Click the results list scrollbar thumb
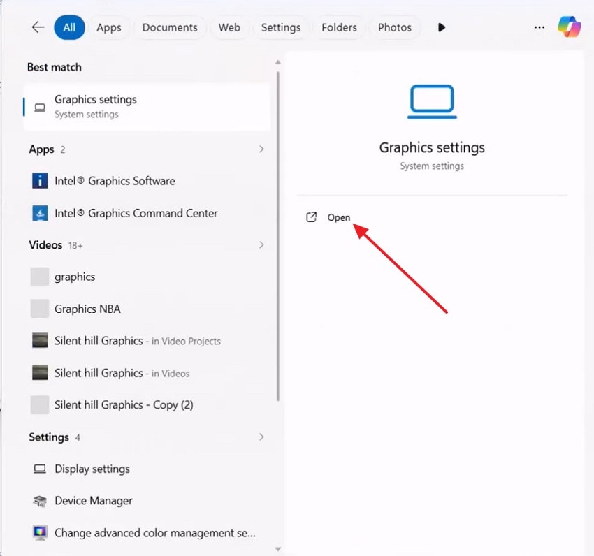The width and height of the screenshot is (594, 556). click(x=278, y=236)
